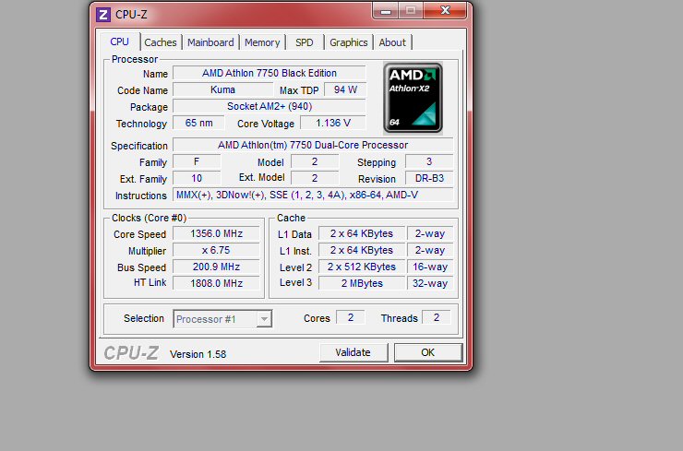Close the CPU-Z window
Screen dimensions: 683x451
pyautogui.click(x=445, y=10)
